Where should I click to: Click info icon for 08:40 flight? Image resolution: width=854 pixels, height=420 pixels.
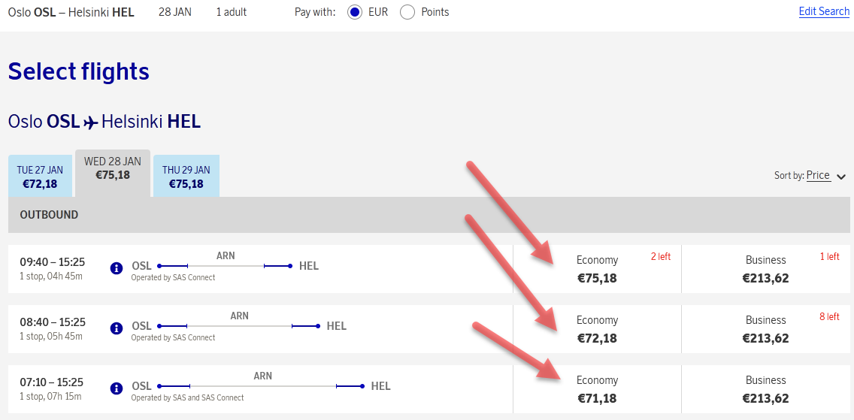(116, 328)
